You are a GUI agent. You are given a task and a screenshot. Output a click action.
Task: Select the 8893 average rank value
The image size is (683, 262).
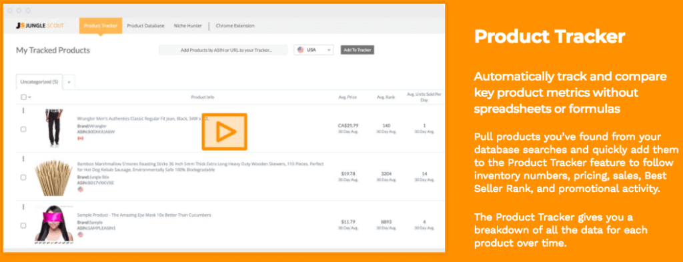[386, 222]
